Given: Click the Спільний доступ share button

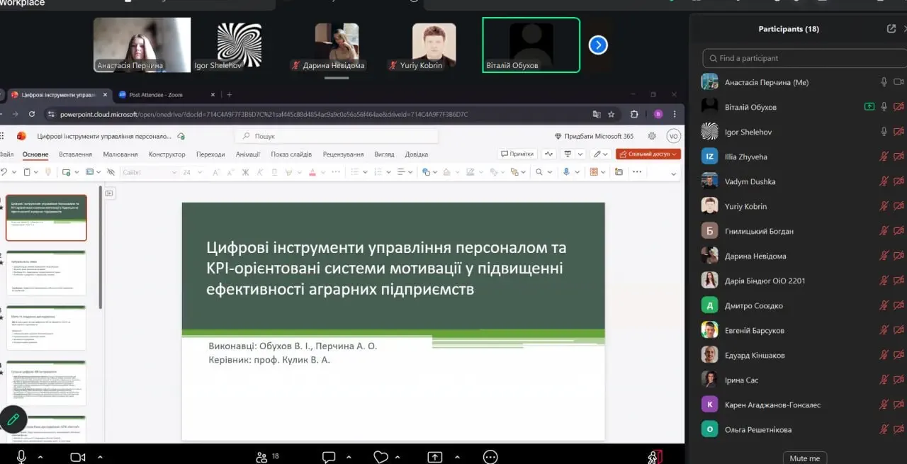Looking at the screenshot, I should [x=648, y=154].
